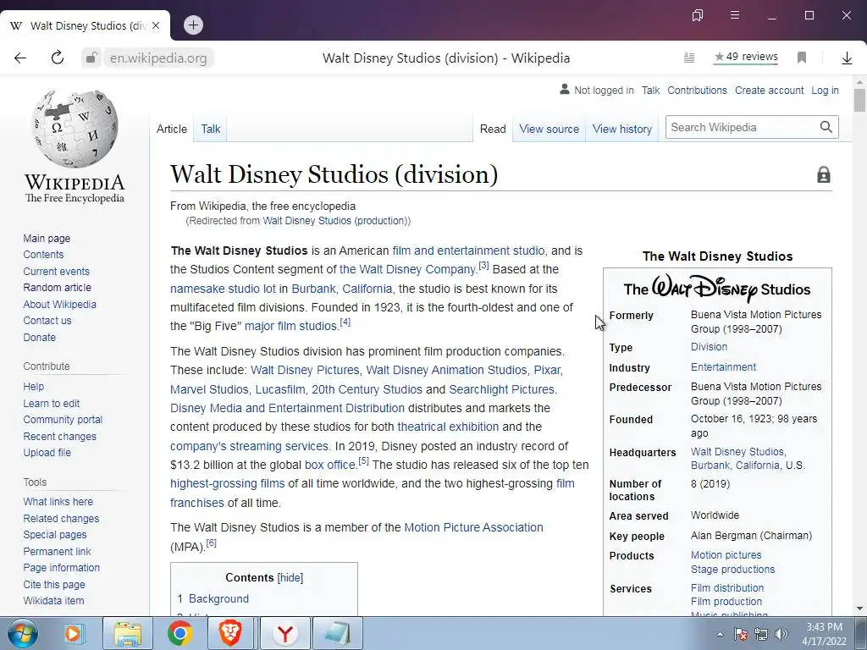Launch Brave browser from the taskbar
The height and width of the screenshot is (650, 867).
(230, 633)
